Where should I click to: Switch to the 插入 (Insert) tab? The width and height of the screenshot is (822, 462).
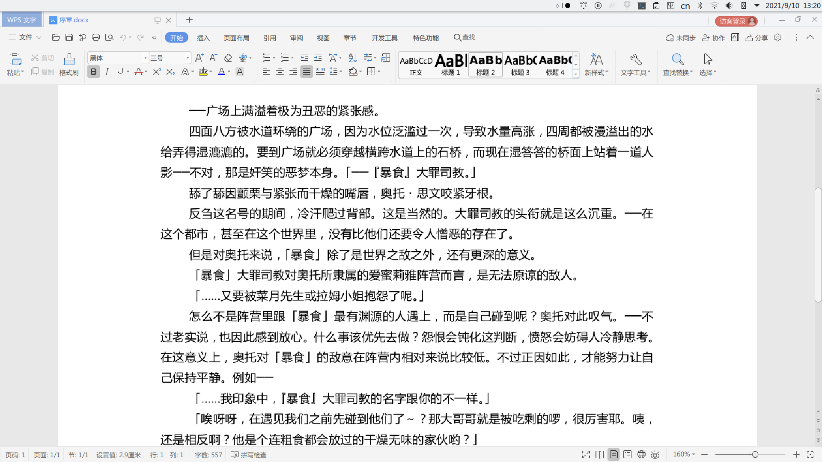coord(203,38)
